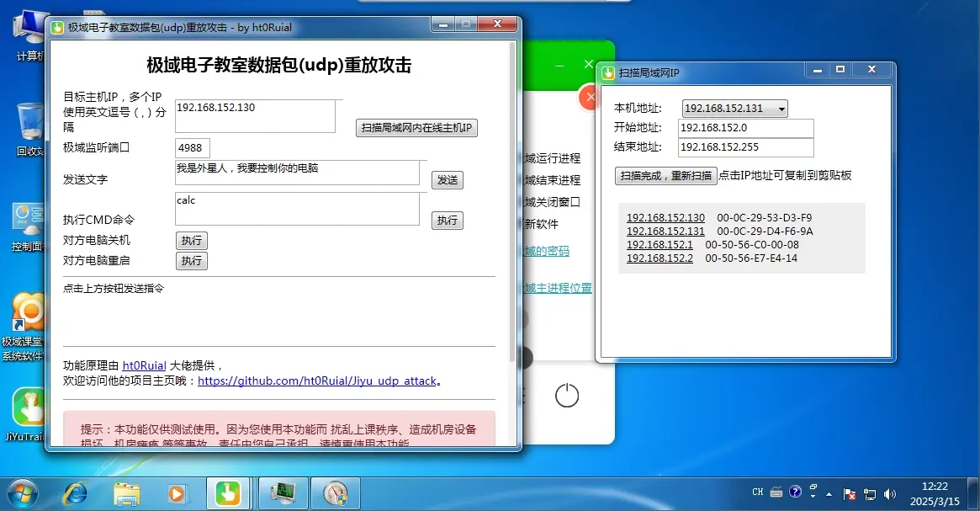Open the monitor app on the taskbar

click(283, 493)
